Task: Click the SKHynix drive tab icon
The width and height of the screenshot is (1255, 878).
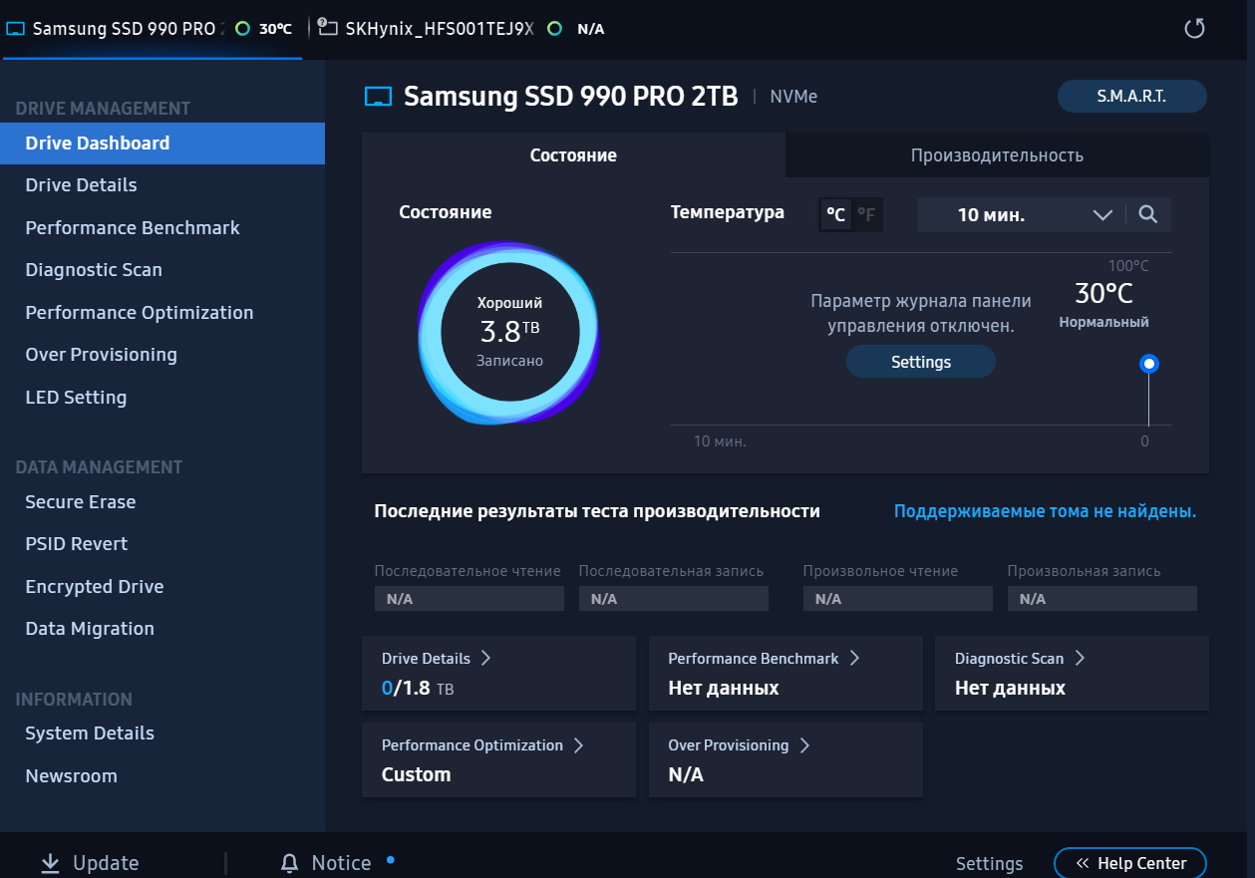Action: (327, 28)
